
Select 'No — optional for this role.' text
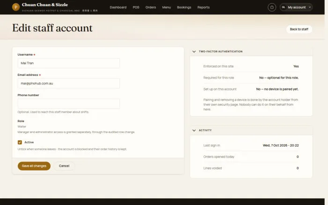click(279, 78)
